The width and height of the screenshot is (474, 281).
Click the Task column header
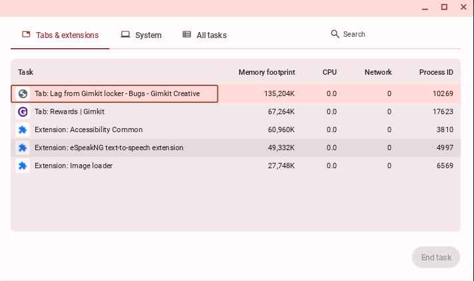[x=26, y=72]
